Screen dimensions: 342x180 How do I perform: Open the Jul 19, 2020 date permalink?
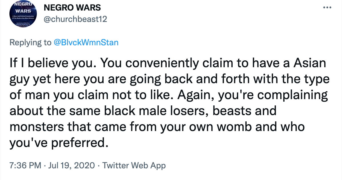(x=72, y=165)
